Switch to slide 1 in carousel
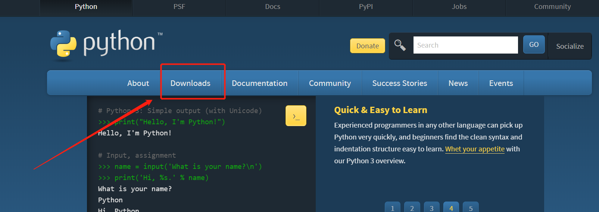The width and height of the screenshot is (599, 212). 393,208
